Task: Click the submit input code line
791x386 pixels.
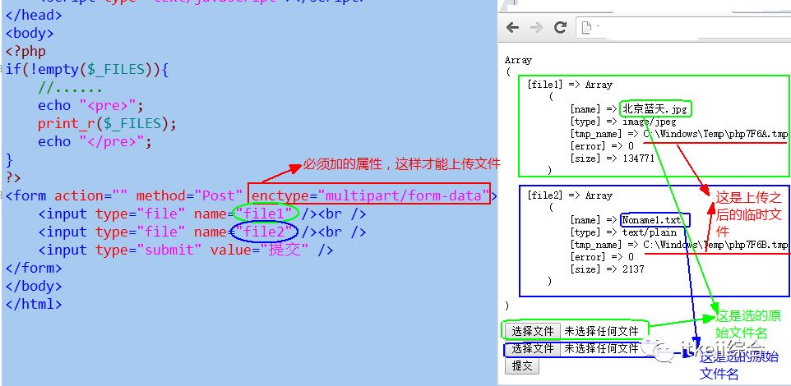Action: (x=186, y=250)
